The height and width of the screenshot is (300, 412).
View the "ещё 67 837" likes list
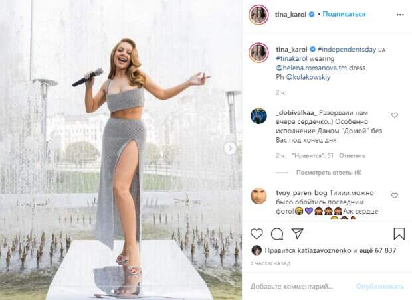coord(376,250)
